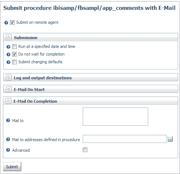This screenshot has width=180, height=174.
Task: Uncheck Submit on remote agent
Action: (x=12, y=23)
